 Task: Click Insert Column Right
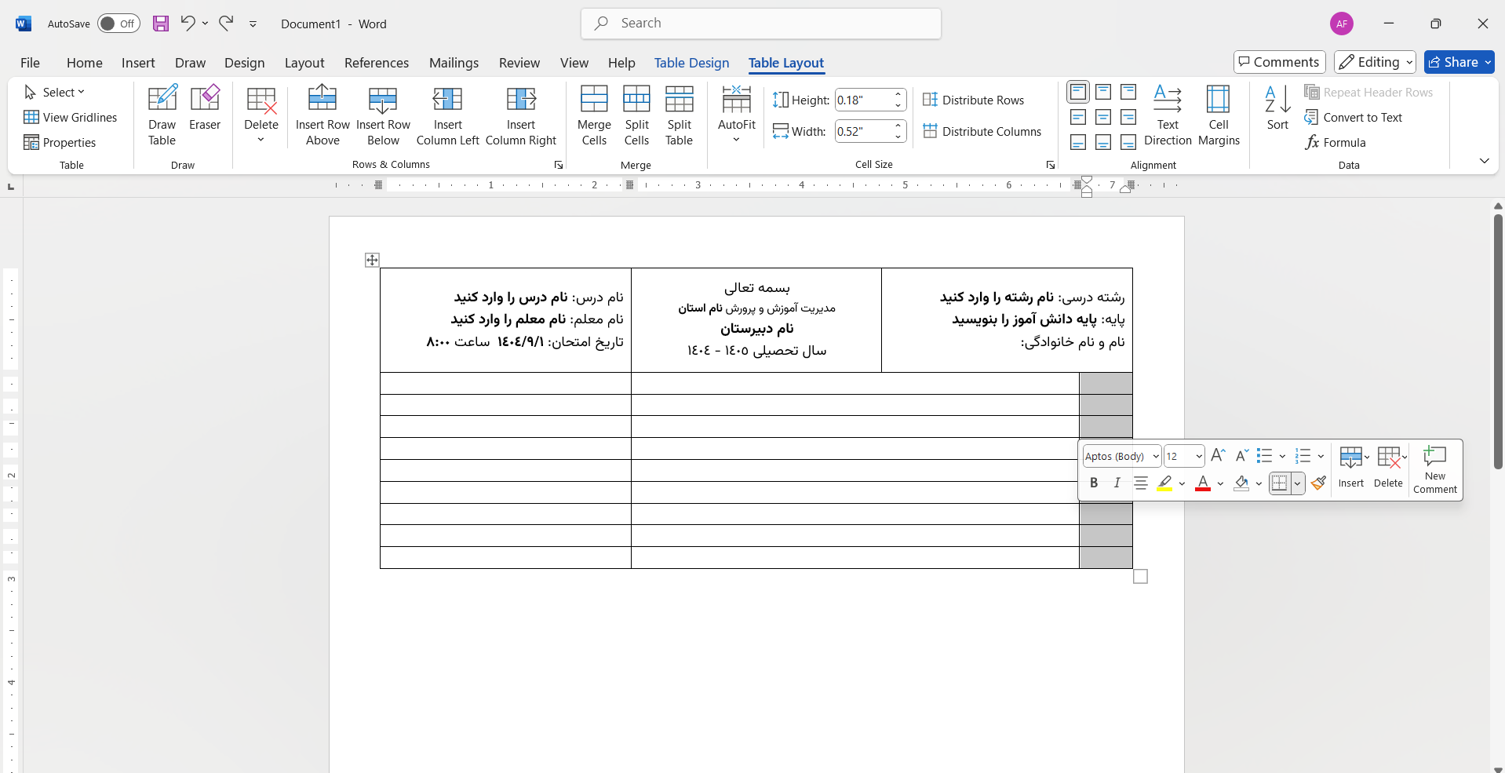point(521,115)
